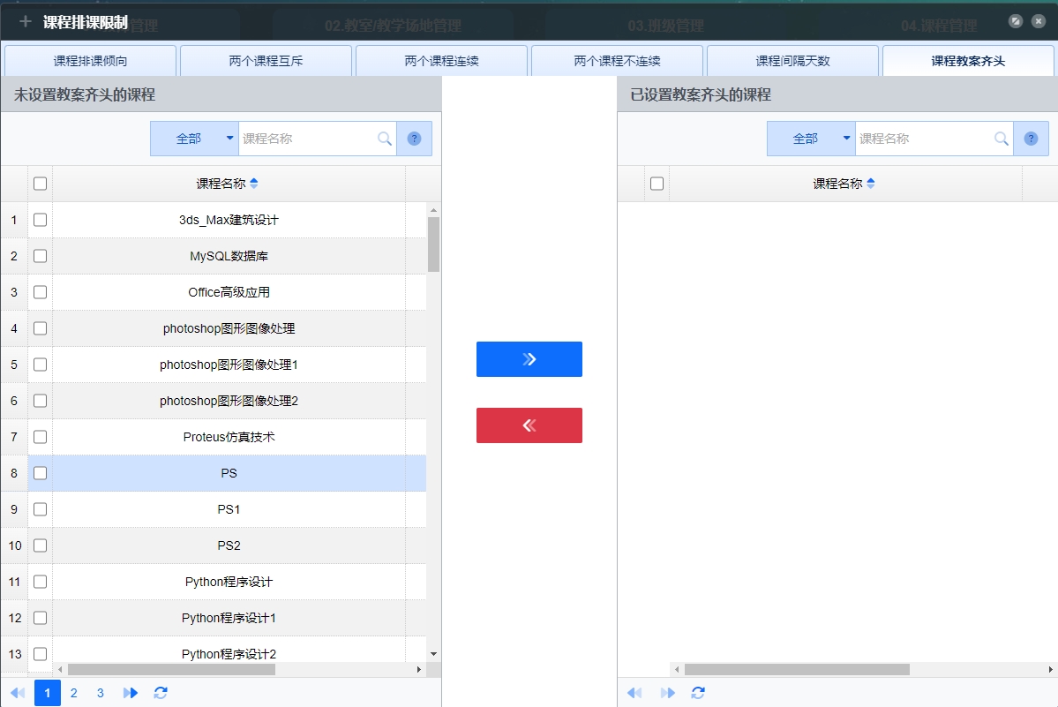Click the search icon in the left course filter
This screenshot has width=1058, height=707.
[x=385, y=139]
